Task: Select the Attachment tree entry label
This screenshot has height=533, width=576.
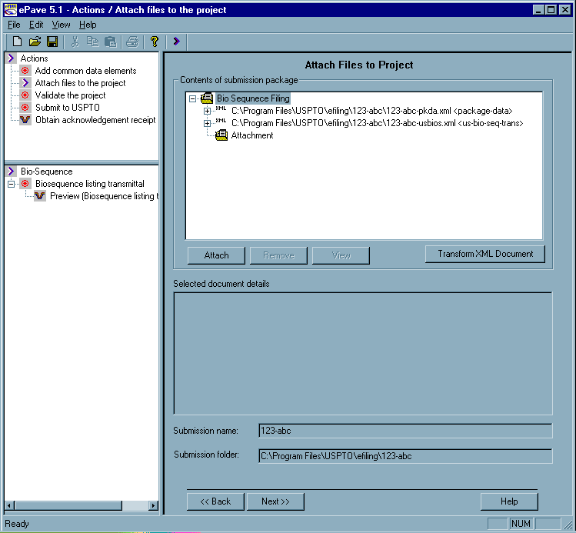Action: pyautogui.click(x=252, y=135)
